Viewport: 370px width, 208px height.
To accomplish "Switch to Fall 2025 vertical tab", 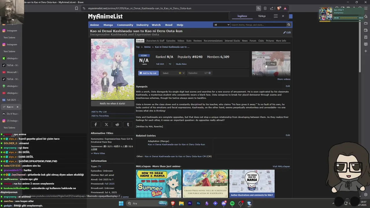I will pos(11,100).
